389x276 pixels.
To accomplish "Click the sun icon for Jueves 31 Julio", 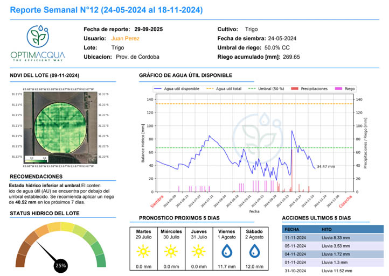I will (x=199, y=251).
